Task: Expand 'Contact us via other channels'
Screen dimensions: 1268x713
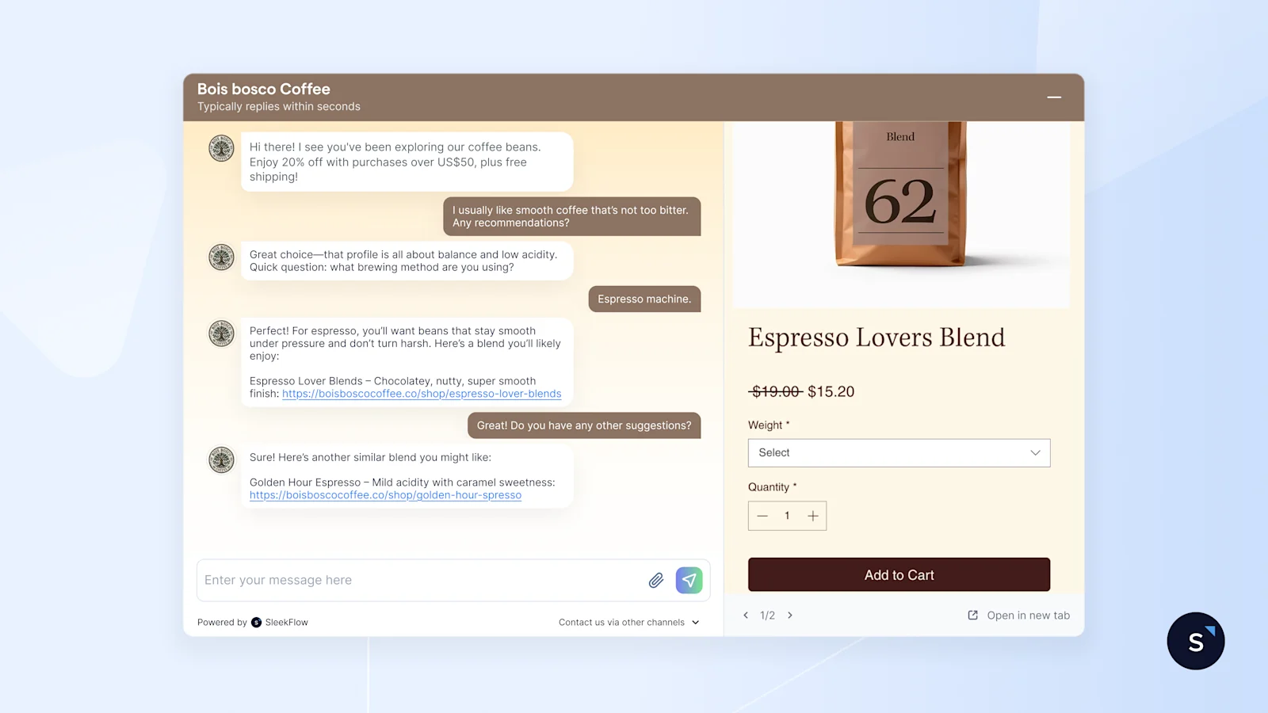Action: click(x=628, y=622)
